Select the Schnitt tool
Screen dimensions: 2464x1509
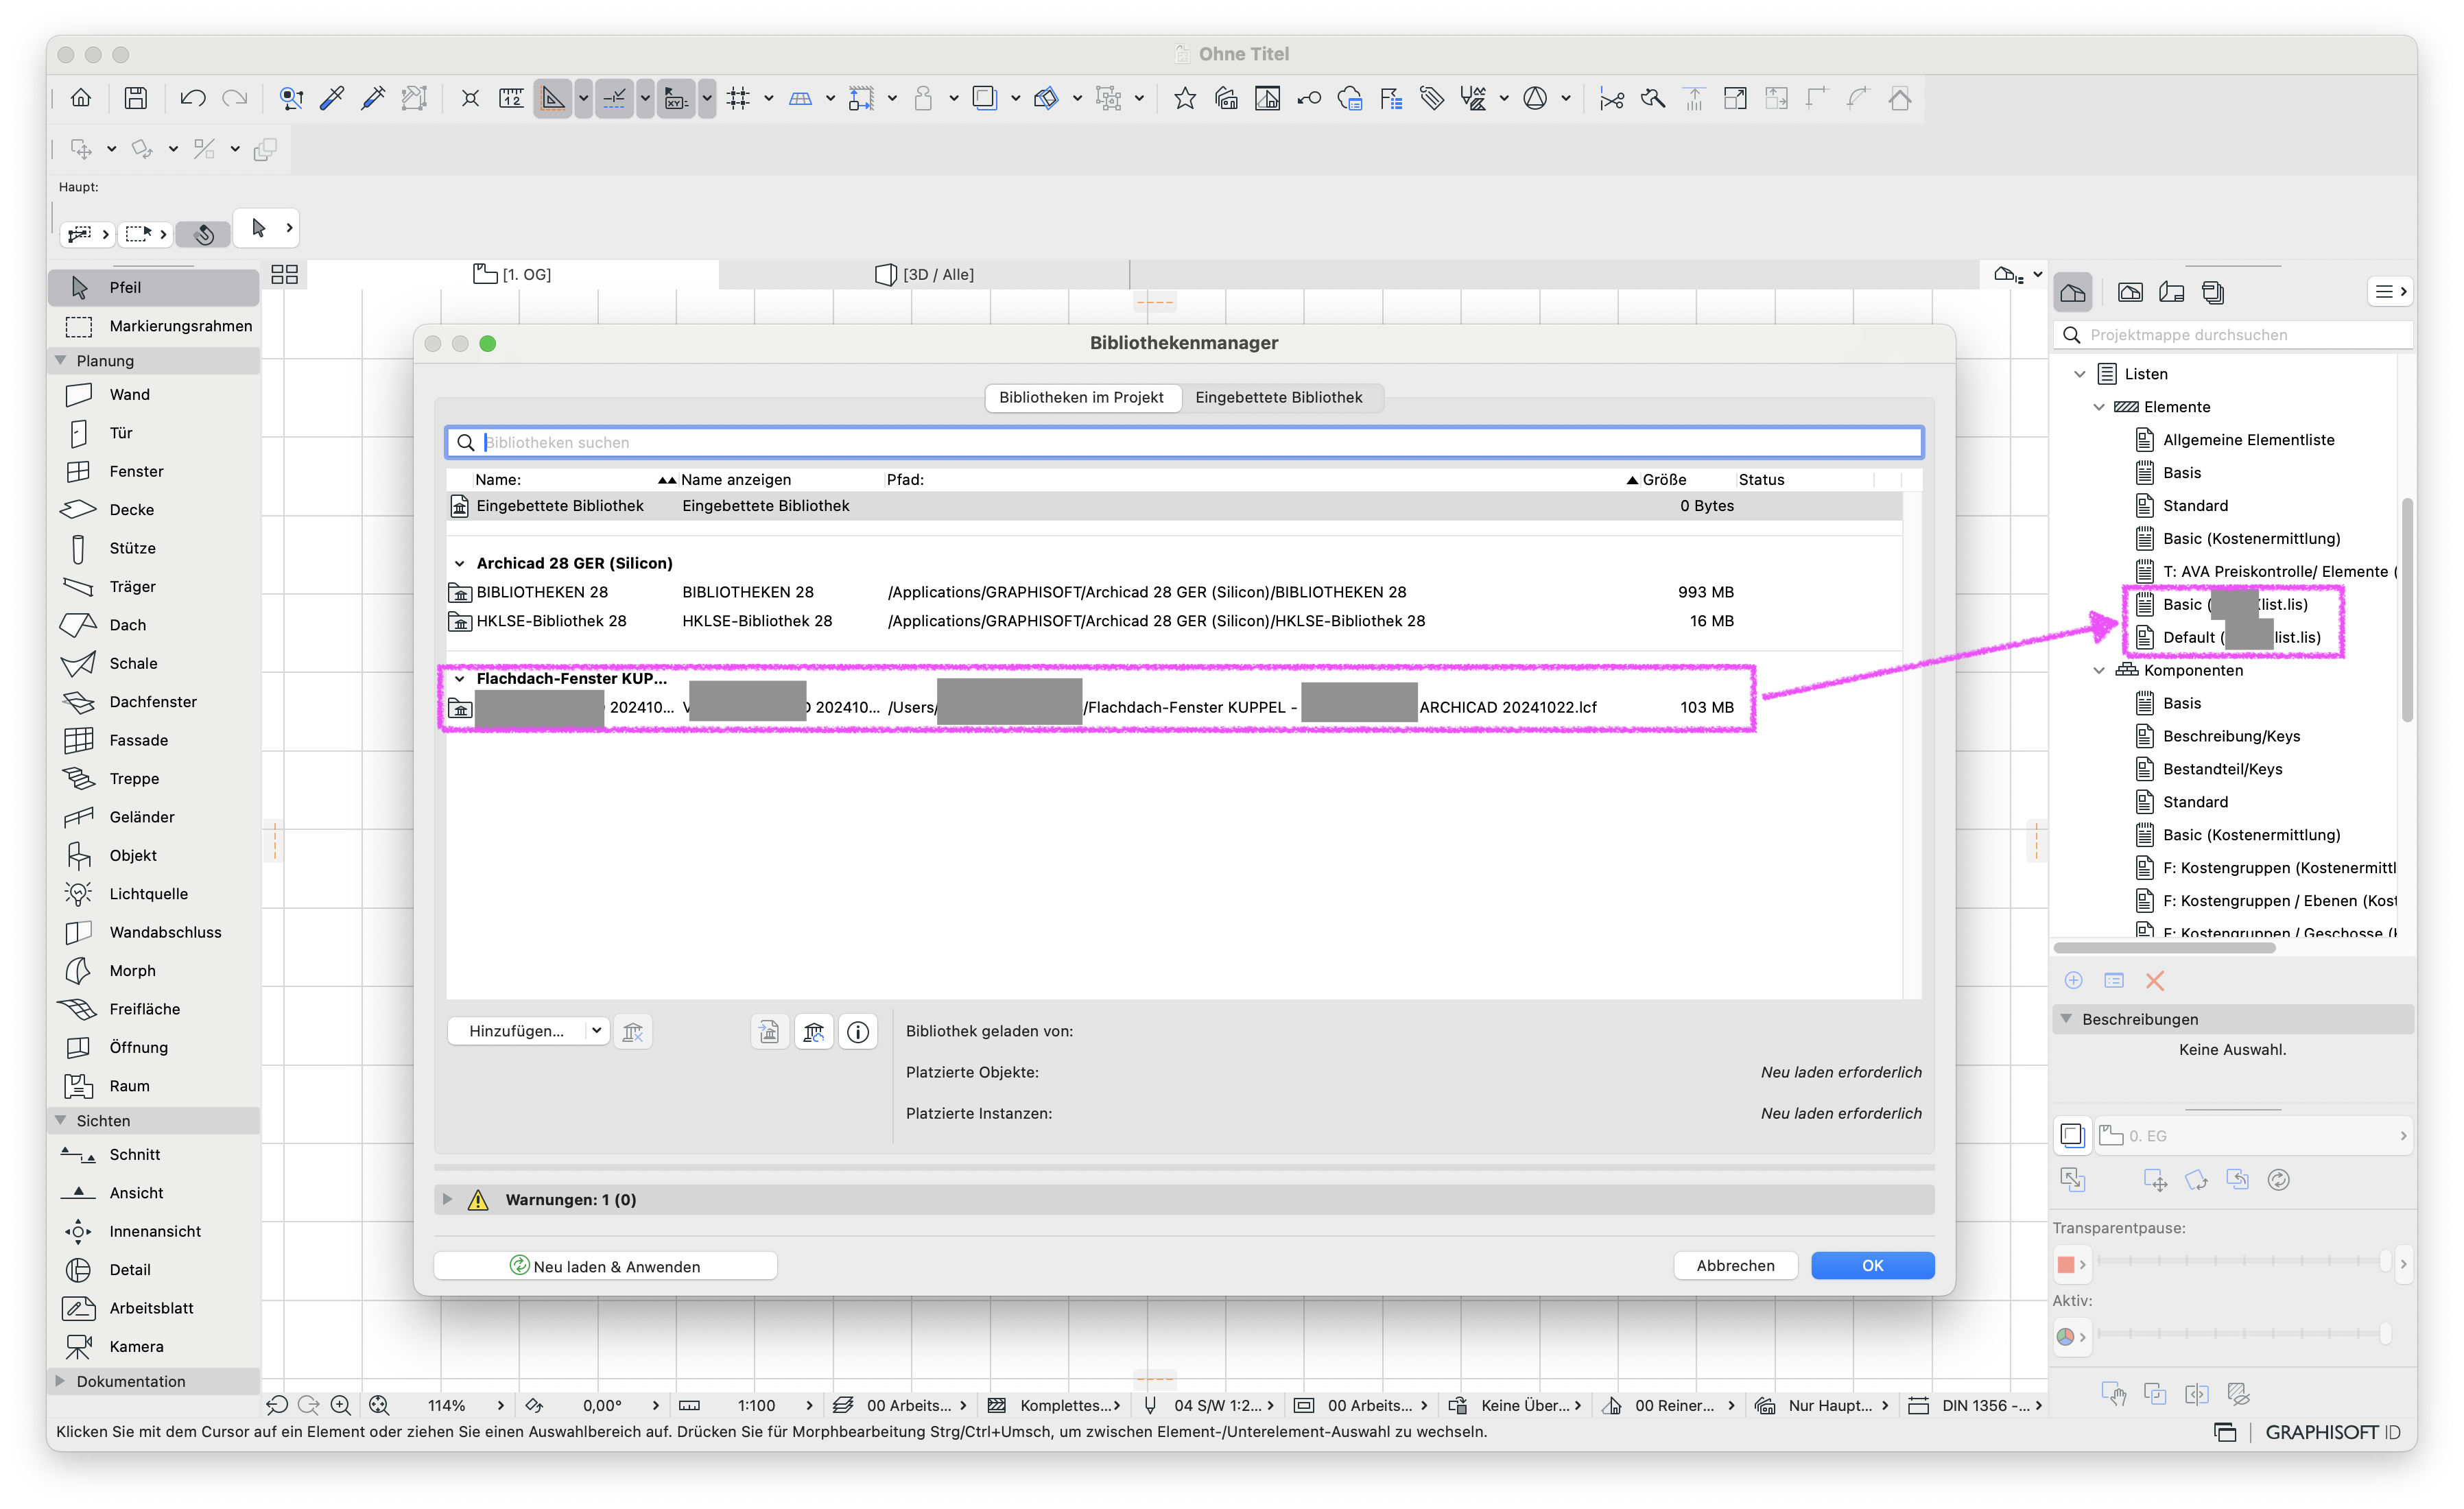tap(153, 1155)
